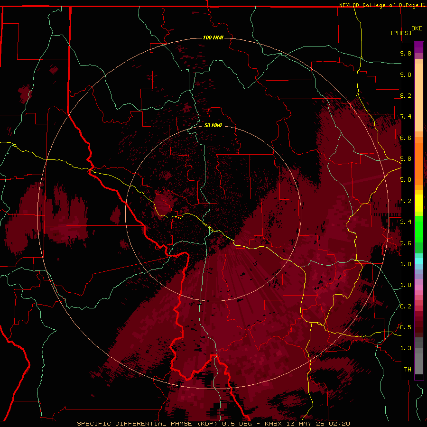427x427 pixels.
Task: Click the 1.8 scale value
Action: [x=406, y=264]
